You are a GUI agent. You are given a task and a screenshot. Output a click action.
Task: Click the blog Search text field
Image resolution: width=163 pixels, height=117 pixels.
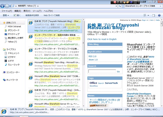[102, 71]
